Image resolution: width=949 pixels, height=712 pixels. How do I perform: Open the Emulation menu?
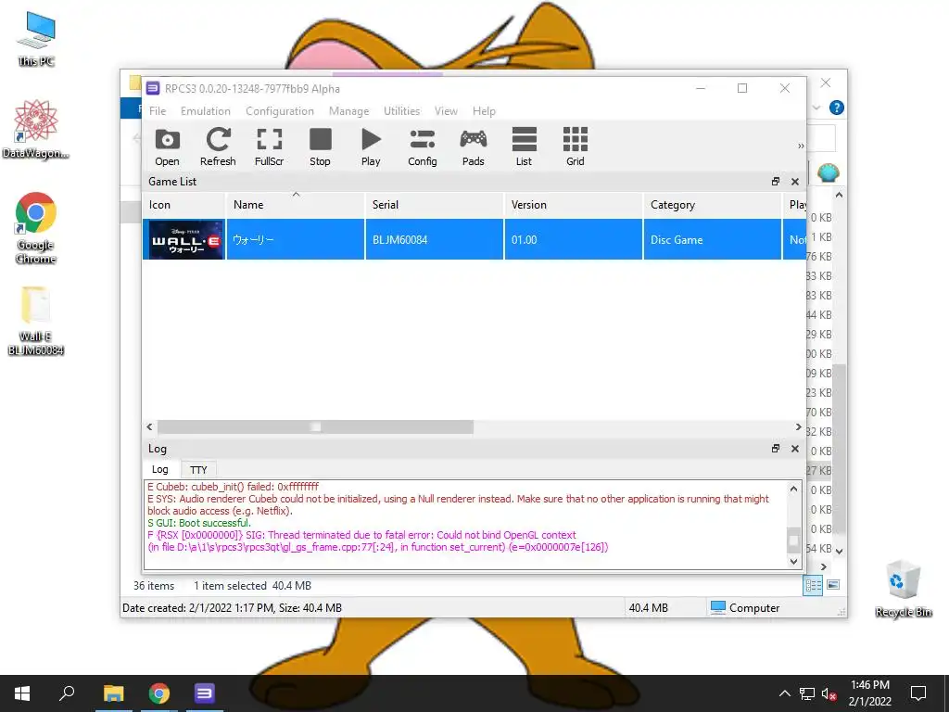point(205,111)
